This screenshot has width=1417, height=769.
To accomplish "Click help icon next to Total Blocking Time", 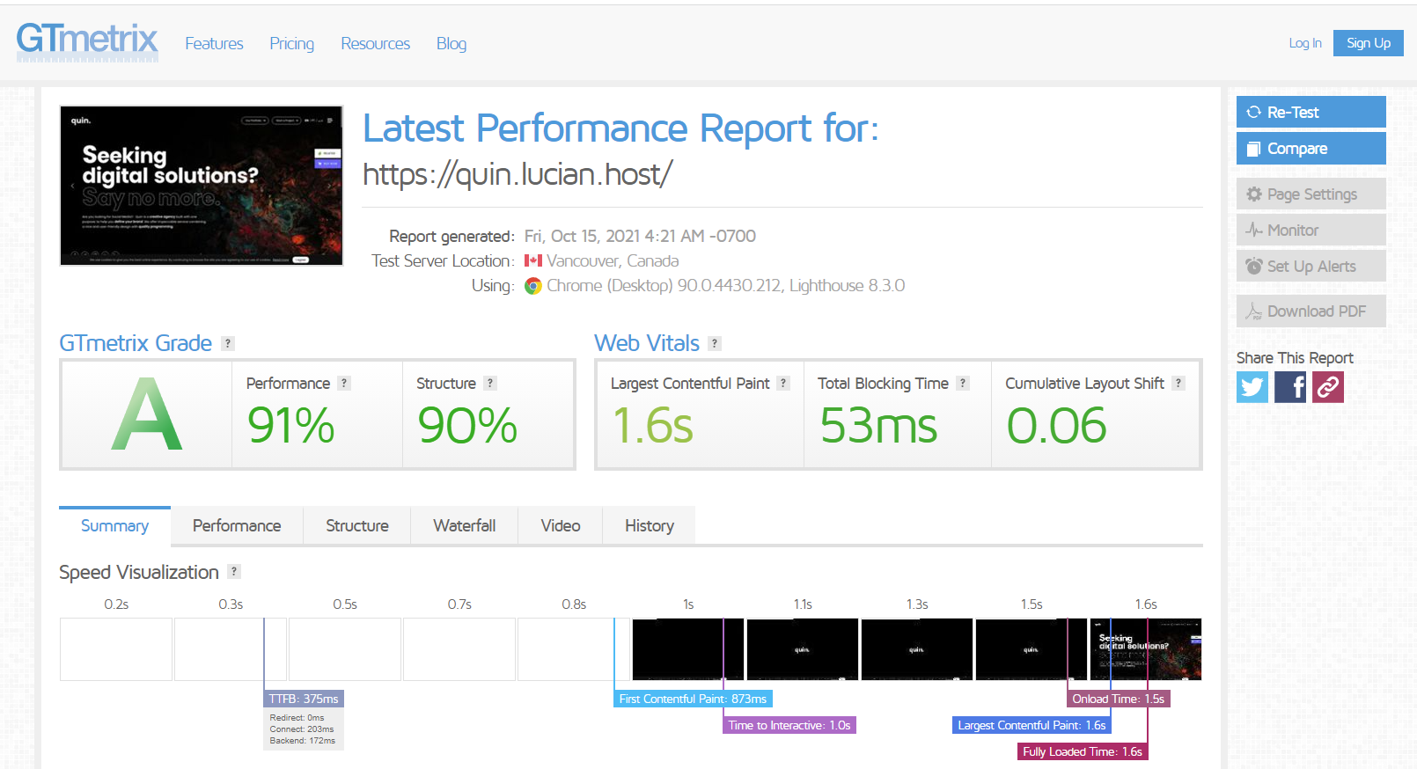I will pyautogui.click(x=963, y=384).
